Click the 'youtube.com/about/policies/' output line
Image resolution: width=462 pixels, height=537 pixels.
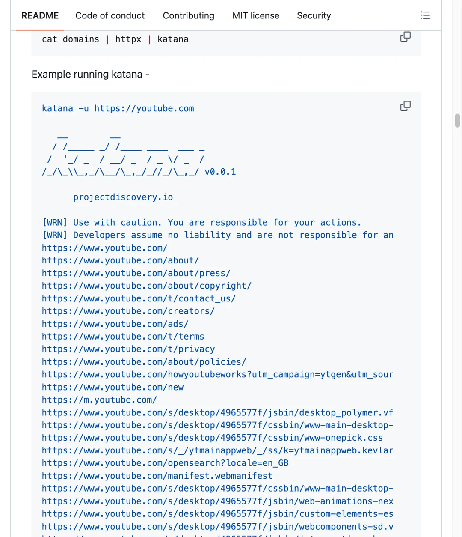(x=144, y=362)
